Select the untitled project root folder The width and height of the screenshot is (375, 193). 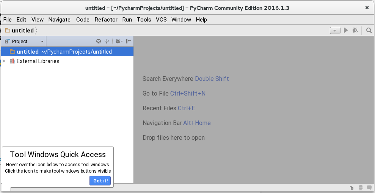click(67, 51)
